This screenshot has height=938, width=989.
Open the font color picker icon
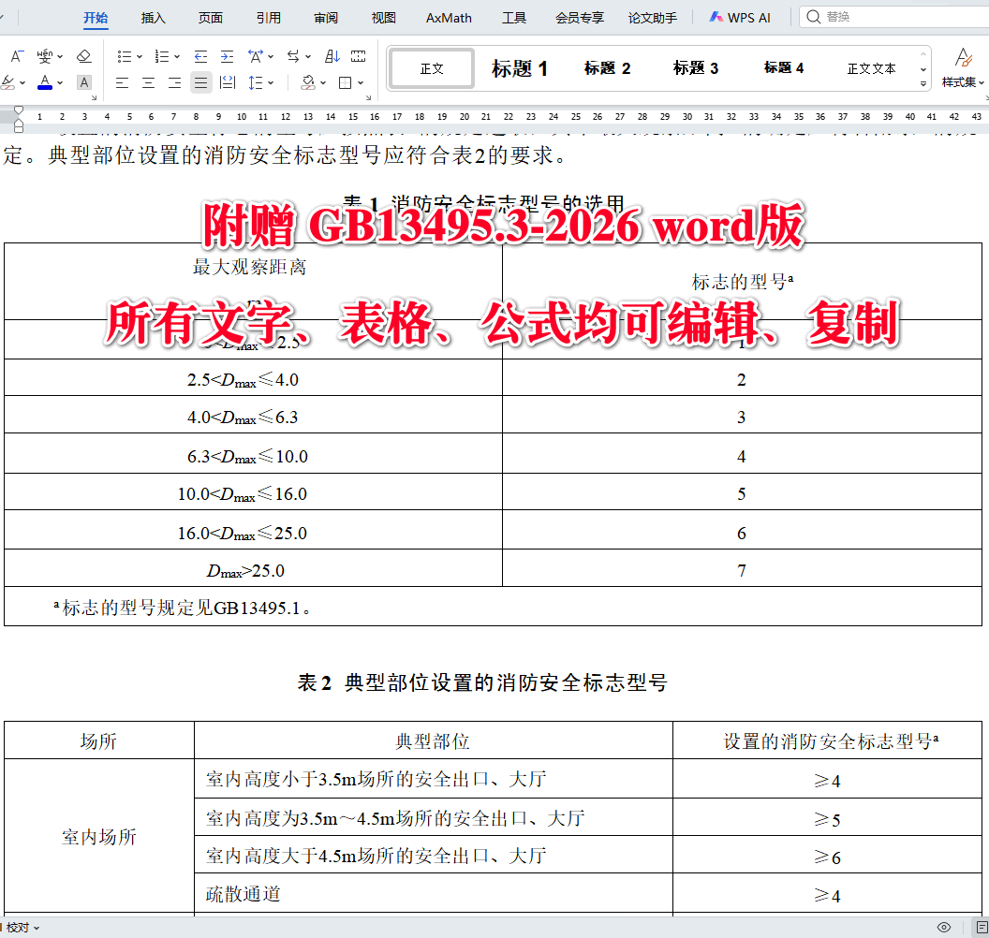tap(44, 82)
